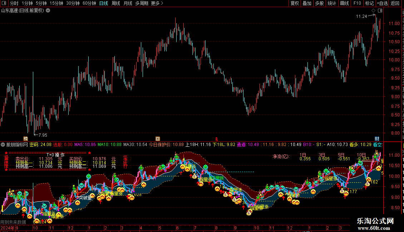The image size is (404, 232).
Task: Click the 162 label in indicator chart
Action: (374, 182)
